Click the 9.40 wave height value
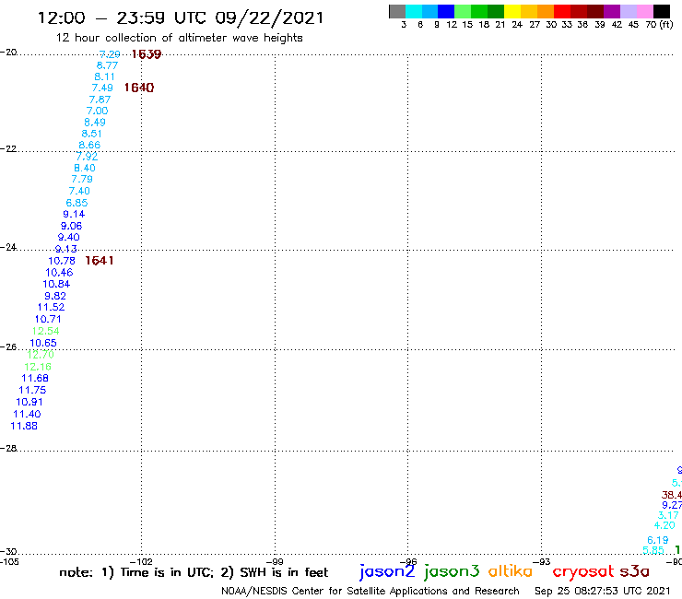The width and height of the screenshot is (682, 599). point(69,237)
